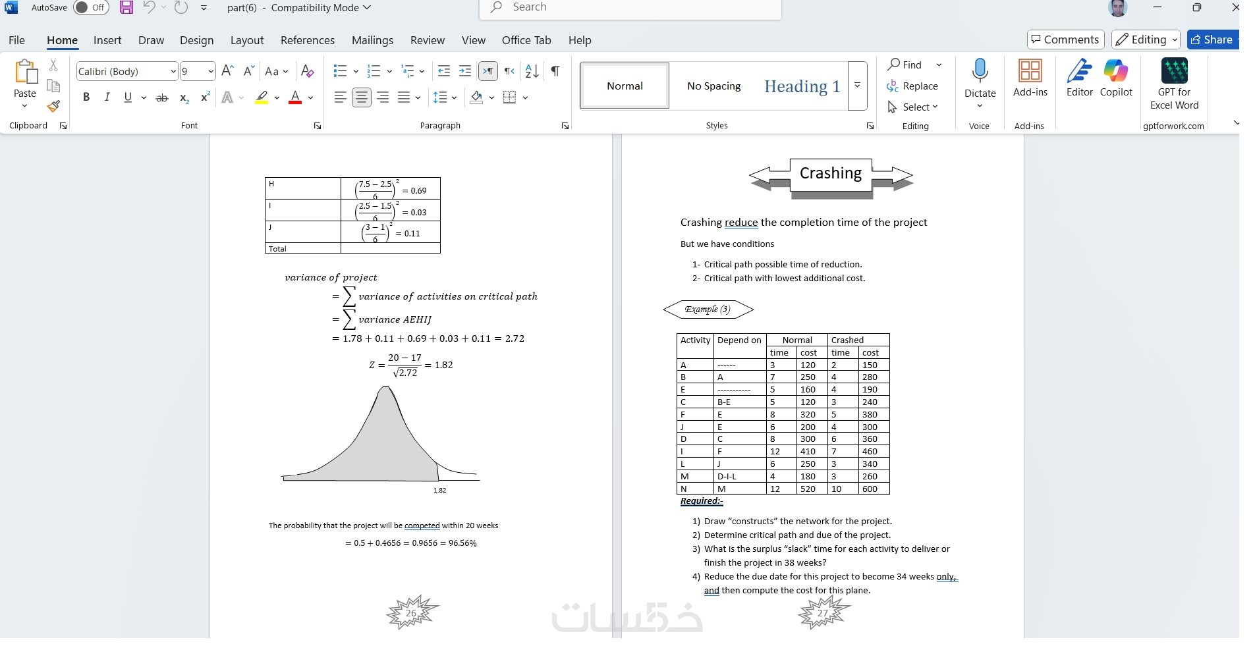The width and height of the screenshot is (1255, 646).
Task: Decrease font size with shrink icon
Action: coord(249,71)
